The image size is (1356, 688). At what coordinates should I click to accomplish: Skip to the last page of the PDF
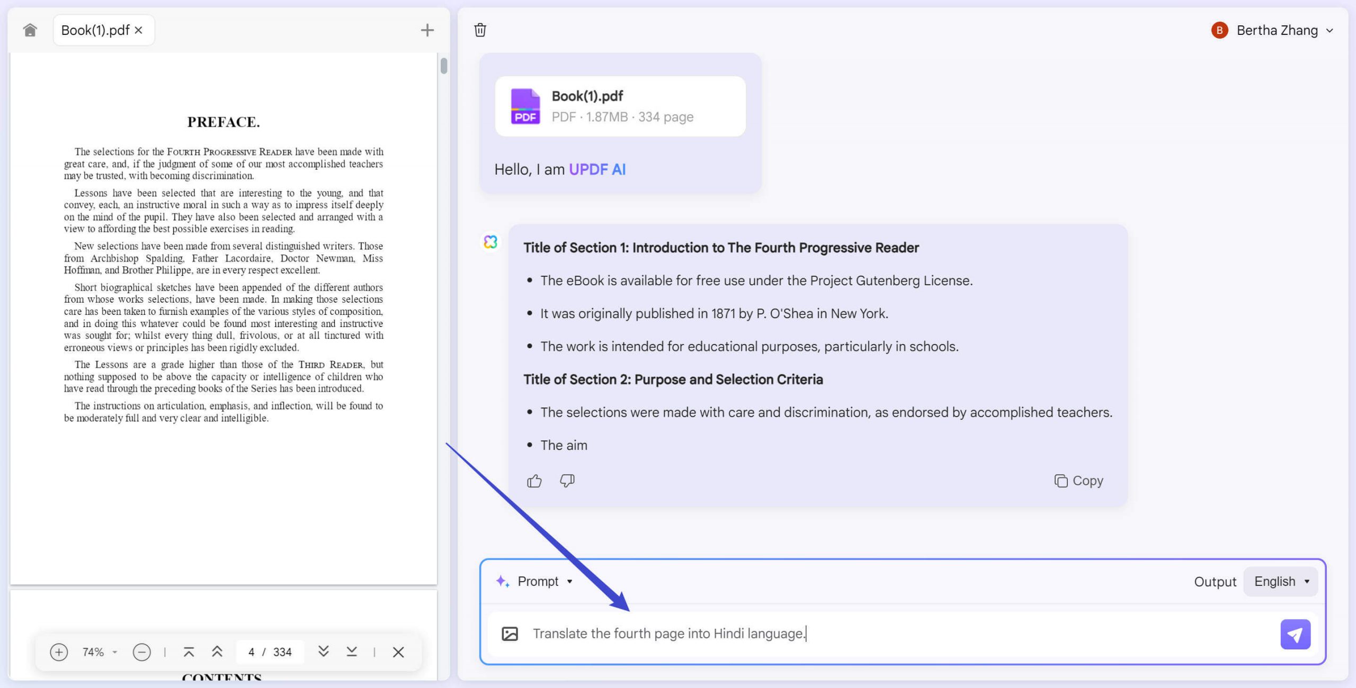coord(352,652)
